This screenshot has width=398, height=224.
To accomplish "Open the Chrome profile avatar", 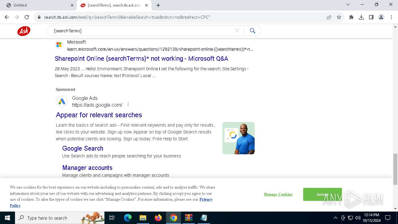I will pos(381,17).
